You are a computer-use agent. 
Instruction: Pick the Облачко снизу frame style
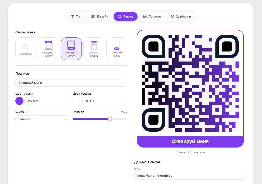click(117, 49)
